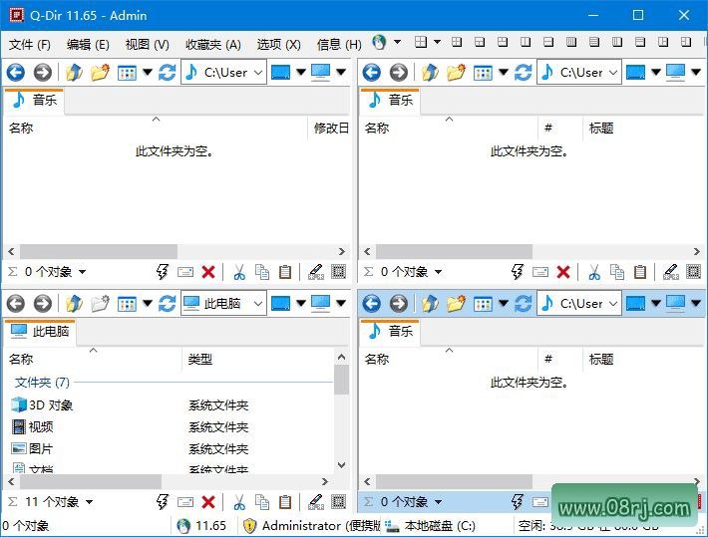Create new folder in the top-left pane
The image size is (708, 537).
tap(101, 72)
